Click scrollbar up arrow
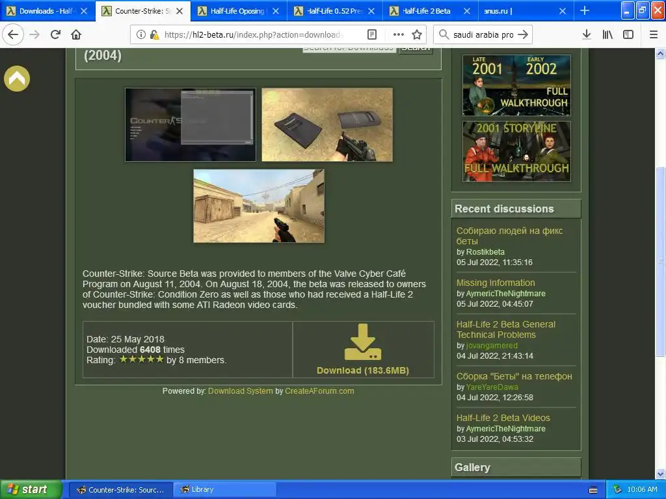The width and height of the screenshot is (666, 499). [660, 53]
